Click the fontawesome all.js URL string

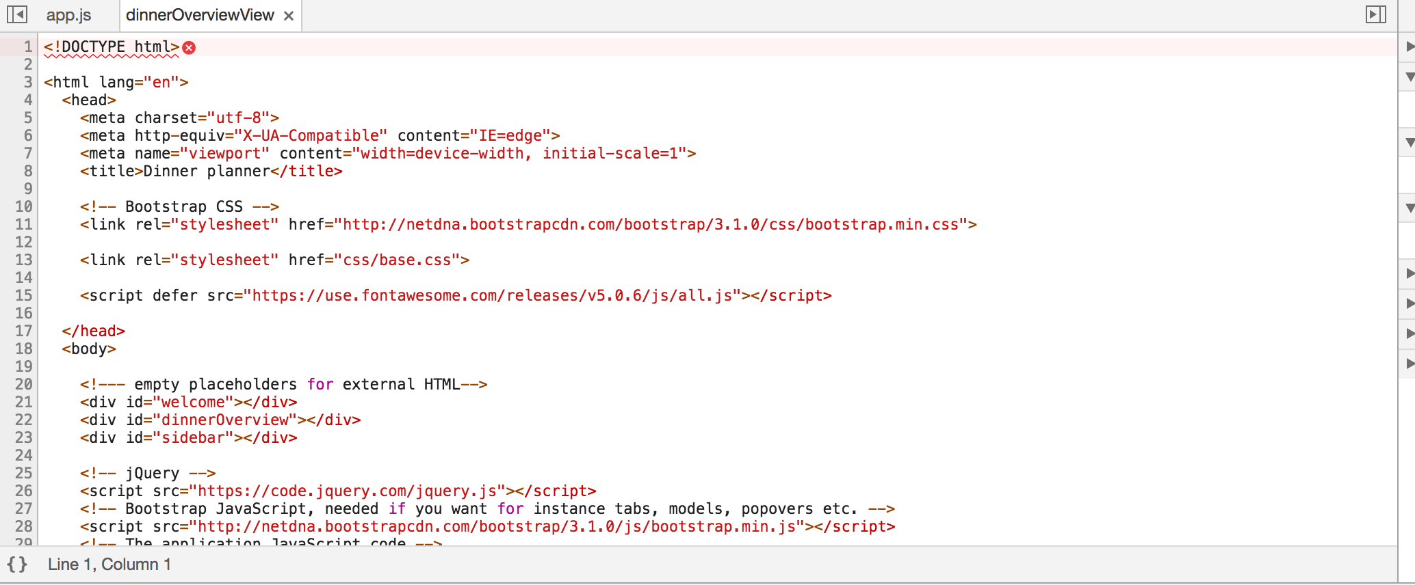click(493, 295)
